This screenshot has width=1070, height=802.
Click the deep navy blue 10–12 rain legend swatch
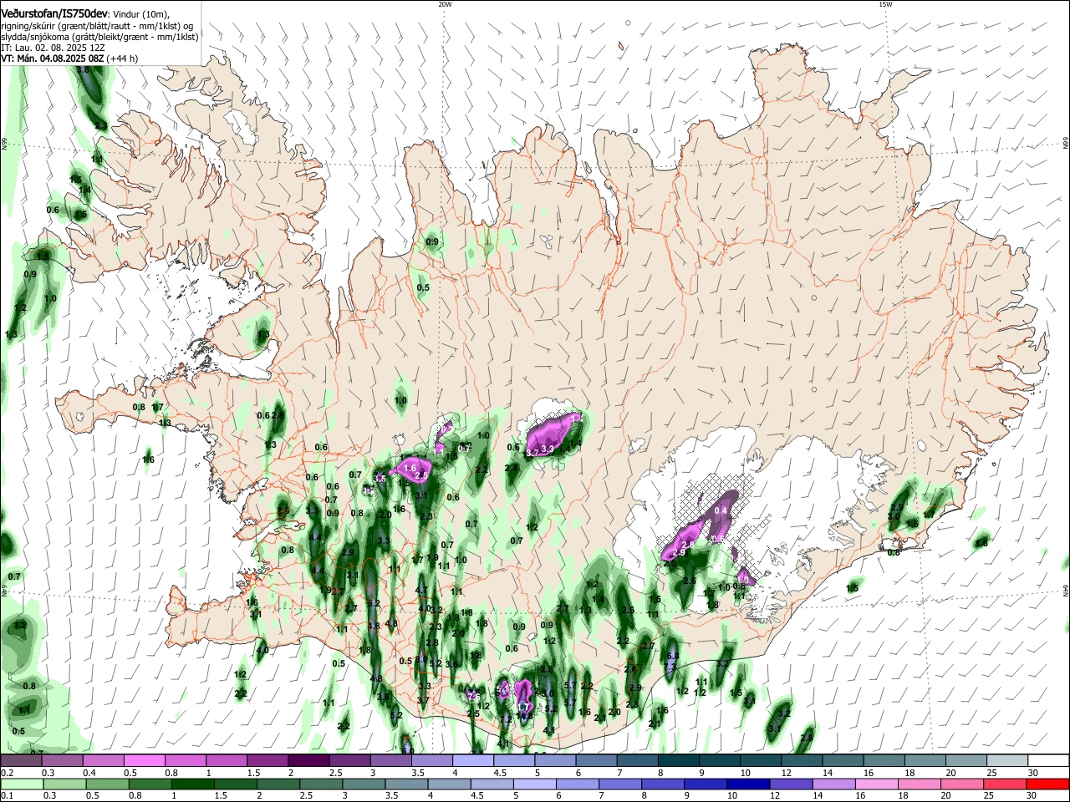click(x=747, y=784)
